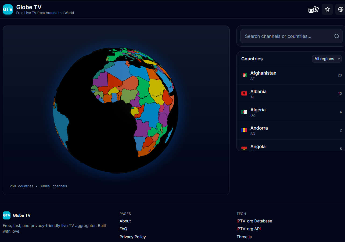This screenshot has height=242, width=345.
Task: Click the 39009 channels stat
Action: pos(53,186)
